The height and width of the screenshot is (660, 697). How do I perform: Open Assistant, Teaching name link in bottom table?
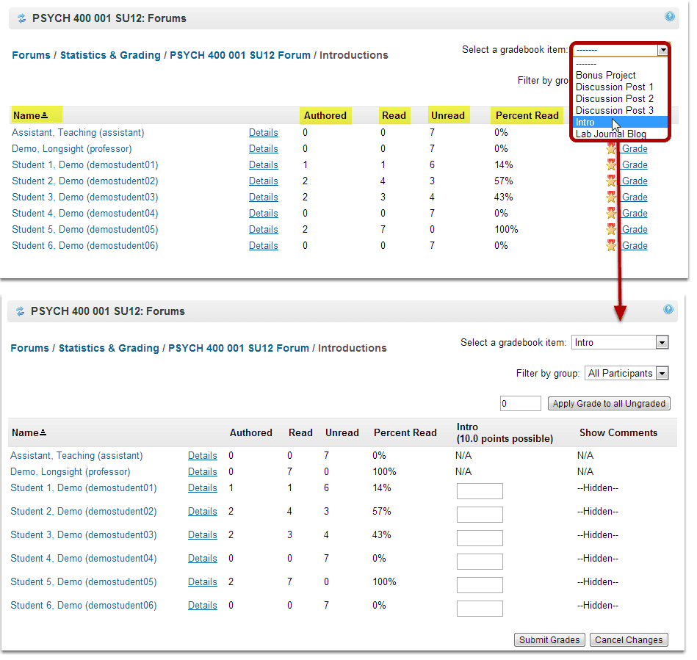[x=76, y=456]
